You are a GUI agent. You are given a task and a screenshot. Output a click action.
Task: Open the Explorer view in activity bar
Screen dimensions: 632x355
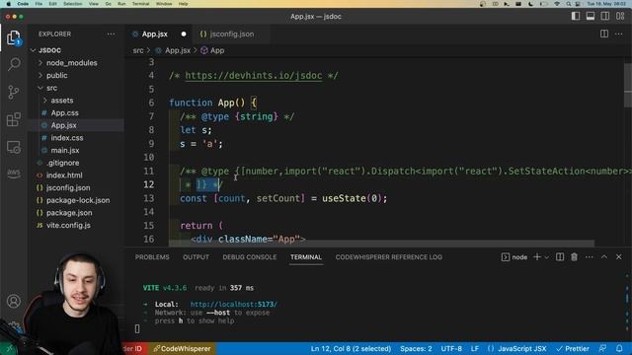[14, 37]
